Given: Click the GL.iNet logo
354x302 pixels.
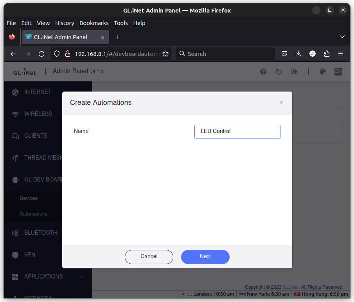Looking at the screenshot, I should [x=24, y=72].
